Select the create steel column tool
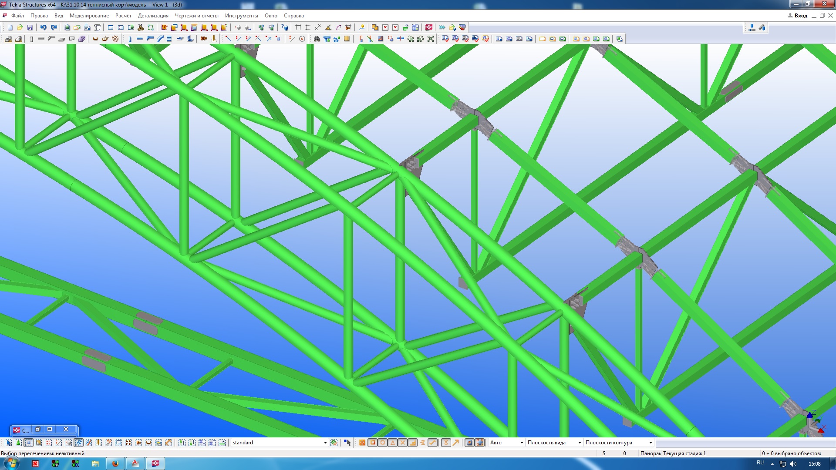The height and width of the screenshot is (470, 836). pos(130,39)
